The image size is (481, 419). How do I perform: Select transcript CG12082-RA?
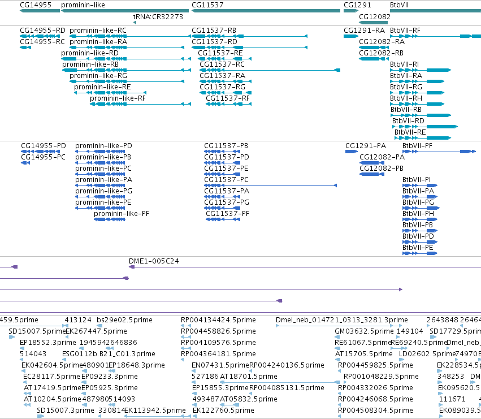click(382, 42)
